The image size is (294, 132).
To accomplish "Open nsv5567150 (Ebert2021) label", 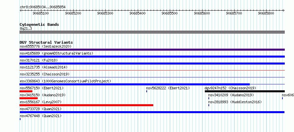I will (42, 88).
